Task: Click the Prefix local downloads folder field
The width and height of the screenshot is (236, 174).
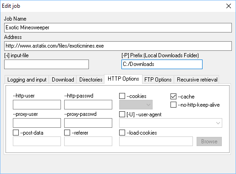Action: (x=162, y=64)
